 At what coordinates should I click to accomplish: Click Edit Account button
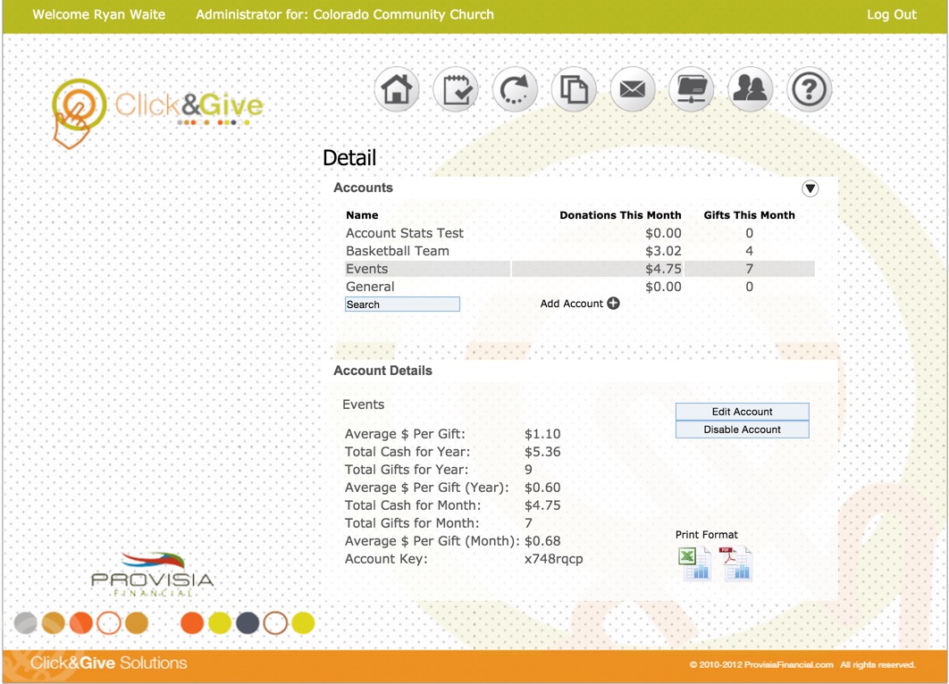tap(742, 412)
